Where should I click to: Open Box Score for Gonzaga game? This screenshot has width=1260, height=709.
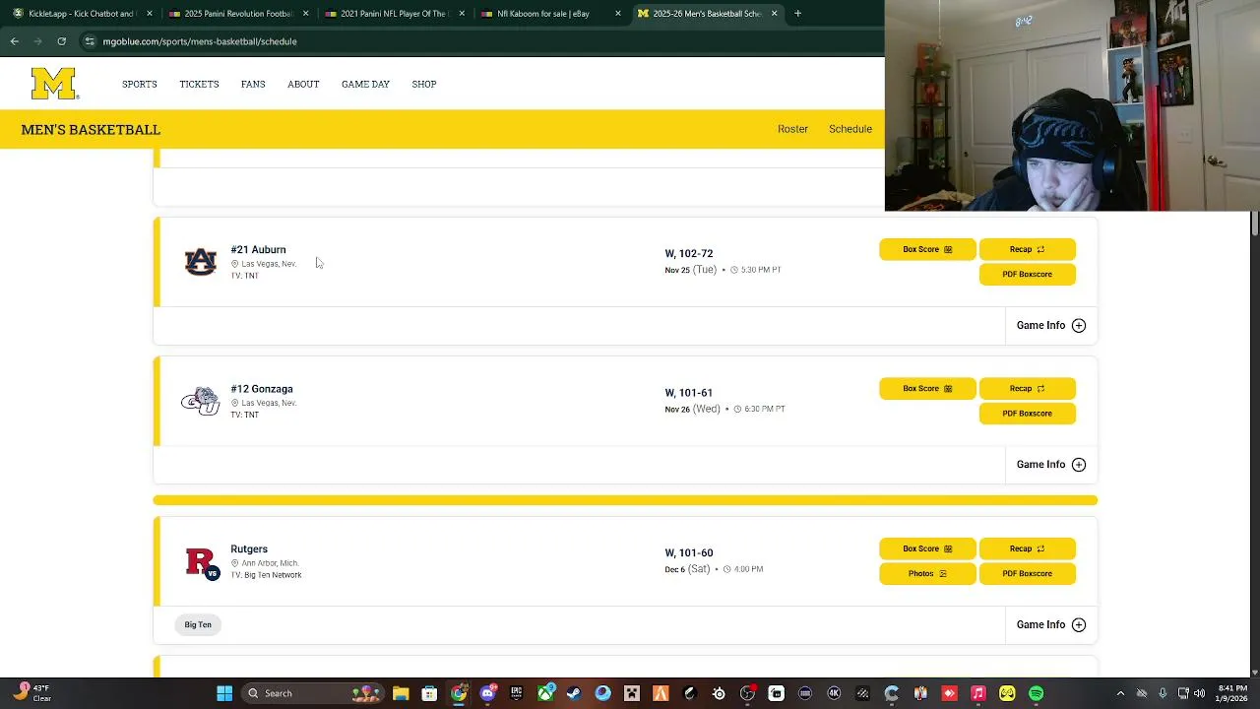[927, 388]
